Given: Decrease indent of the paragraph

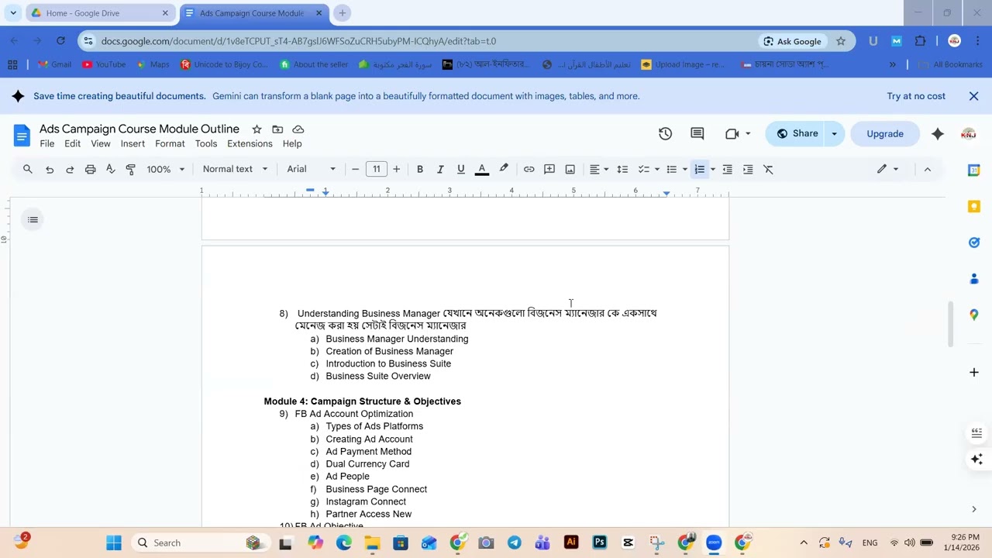Looking at the screenshot, I should coord(727,169).
